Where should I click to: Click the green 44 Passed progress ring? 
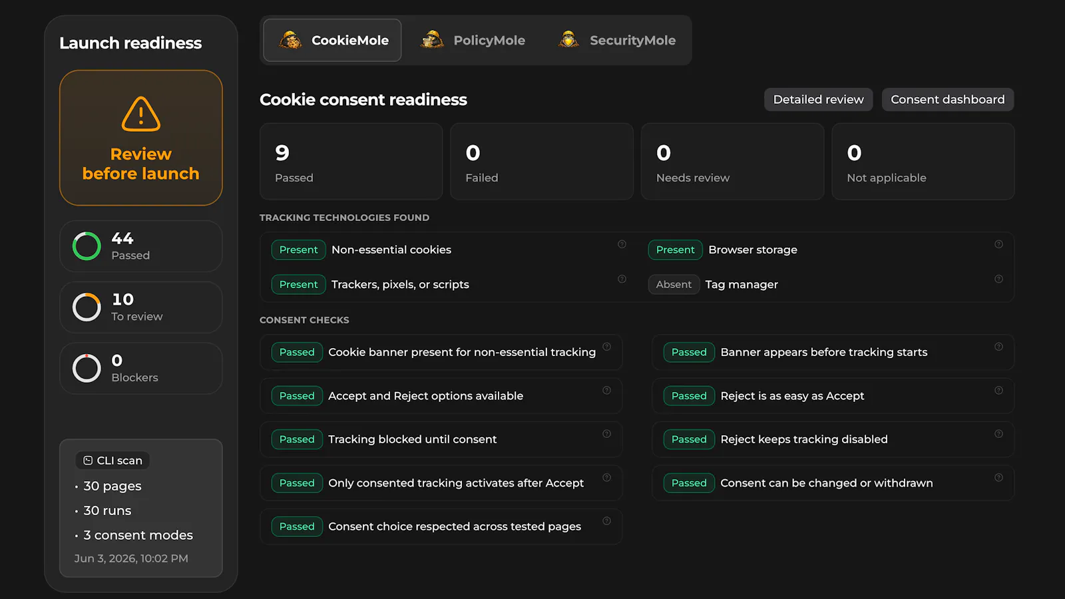(x=87, y=246)
